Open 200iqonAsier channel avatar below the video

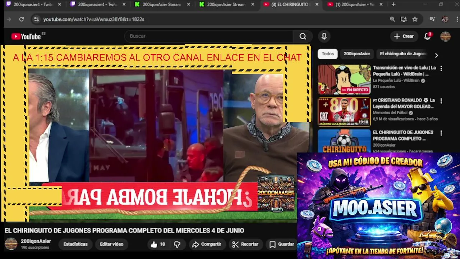11,244
